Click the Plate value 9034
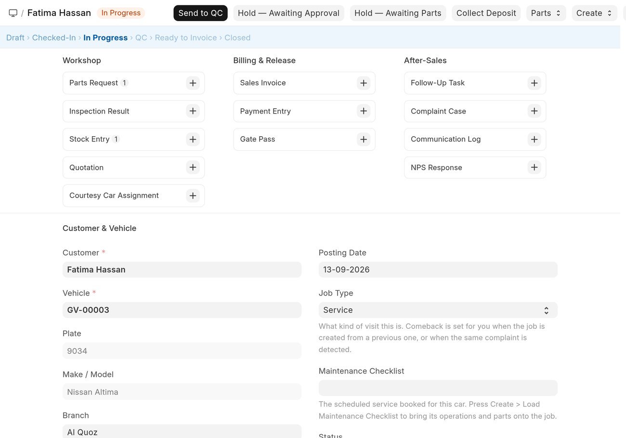This screenshot has height=438, width=626. [182, 351]
